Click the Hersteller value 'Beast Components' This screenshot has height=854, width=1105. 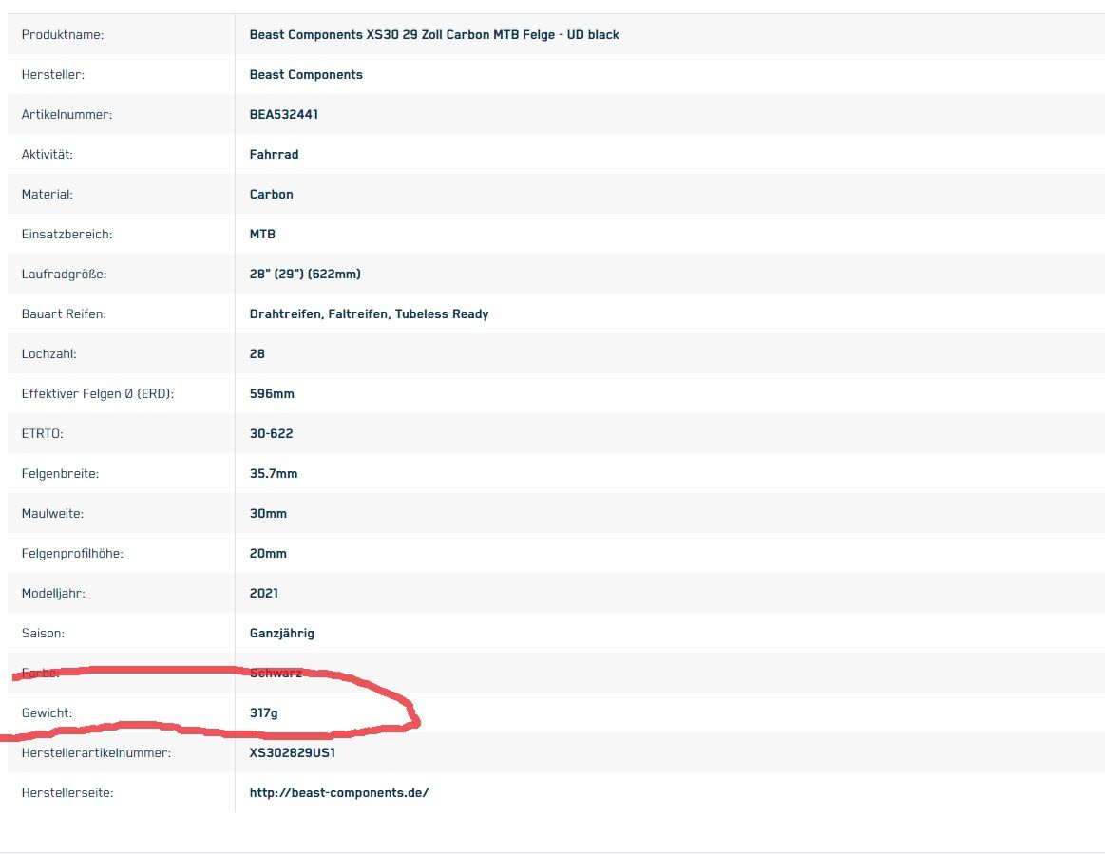[305, 75]
